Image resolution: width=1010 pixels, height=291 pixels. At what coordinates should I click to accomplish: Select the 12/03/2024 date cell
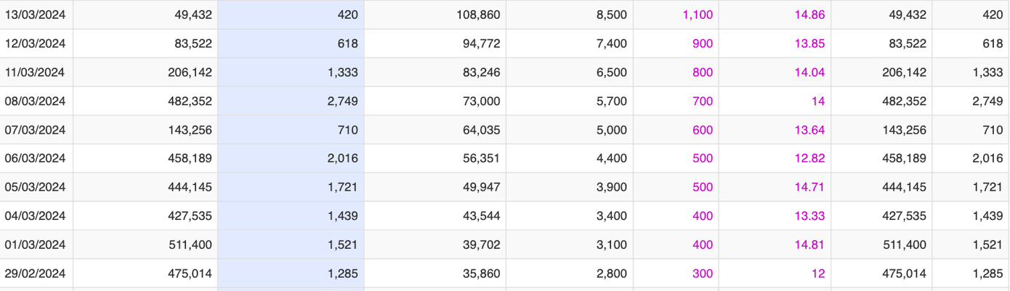click(36, 44)
